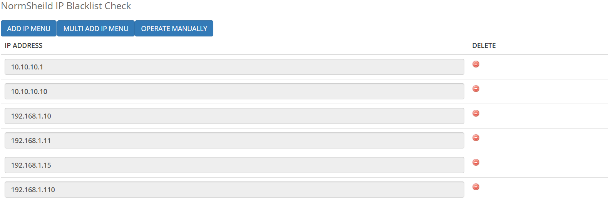Click the IP ADDRESS column header
Image resolution: width=613 pixels, height=216 pixels.
click(x=23, y=46)
